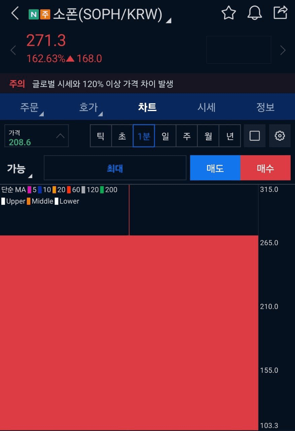Tap the 162.63% change value
Viewport: 295px width, 431px height.
click(x=46, y=59)
